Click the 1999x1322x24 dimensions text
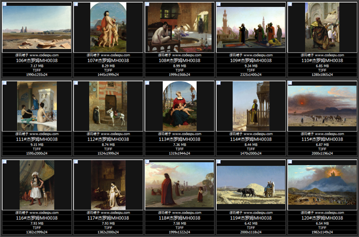 [179, 232]
